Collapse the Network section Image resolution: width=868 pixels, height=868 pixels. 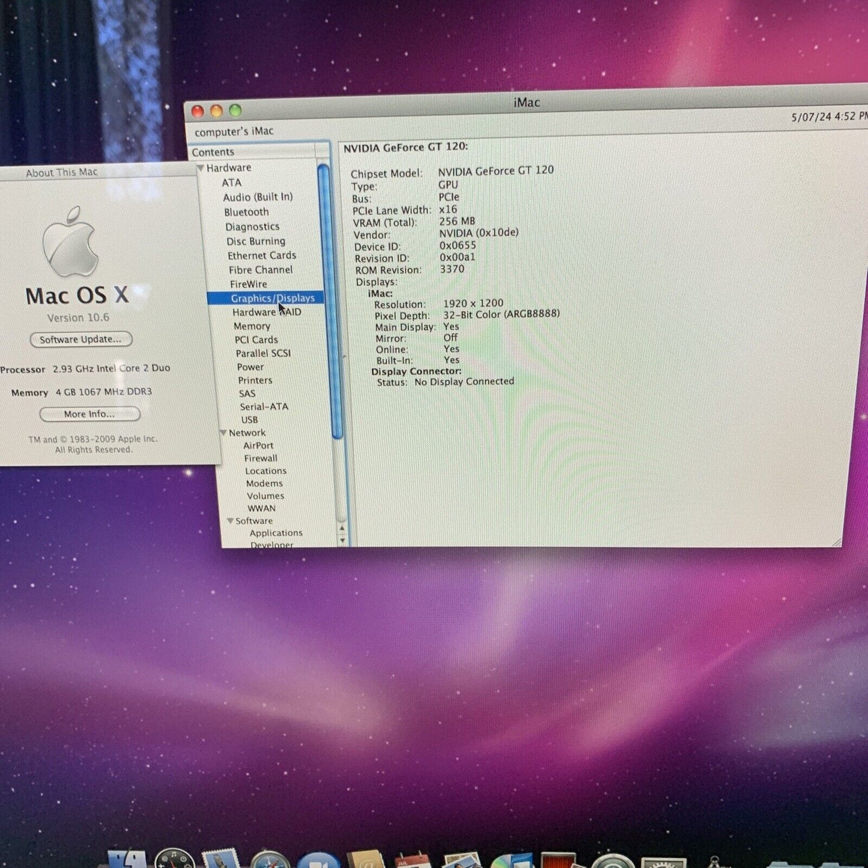225,432
